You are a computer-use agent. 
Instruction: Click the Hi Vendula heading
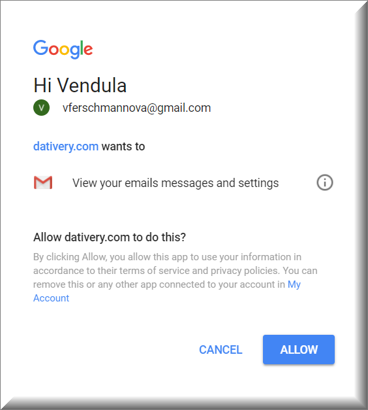click(80, 85)
